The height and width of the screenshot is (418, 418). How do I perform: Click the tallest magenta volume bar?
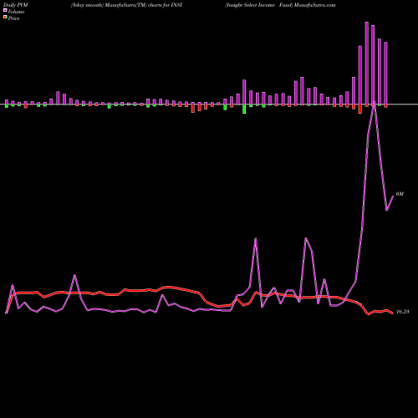pyautogui.click(x=367, y=64)
